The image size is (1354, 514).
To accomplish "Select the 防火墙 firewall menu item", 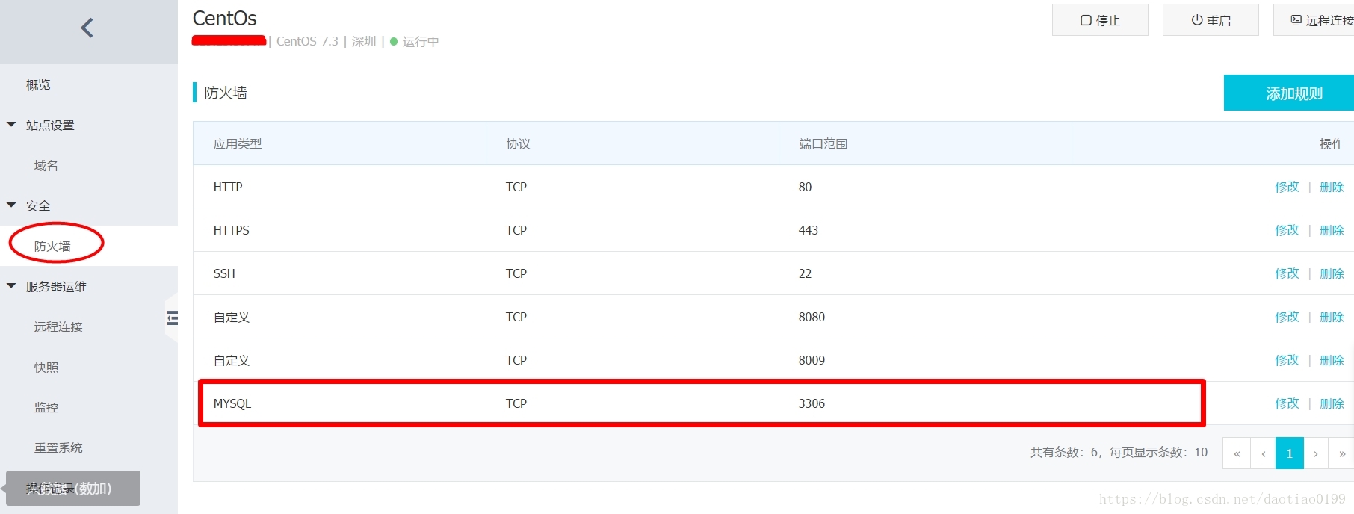I will pos(52,246).
